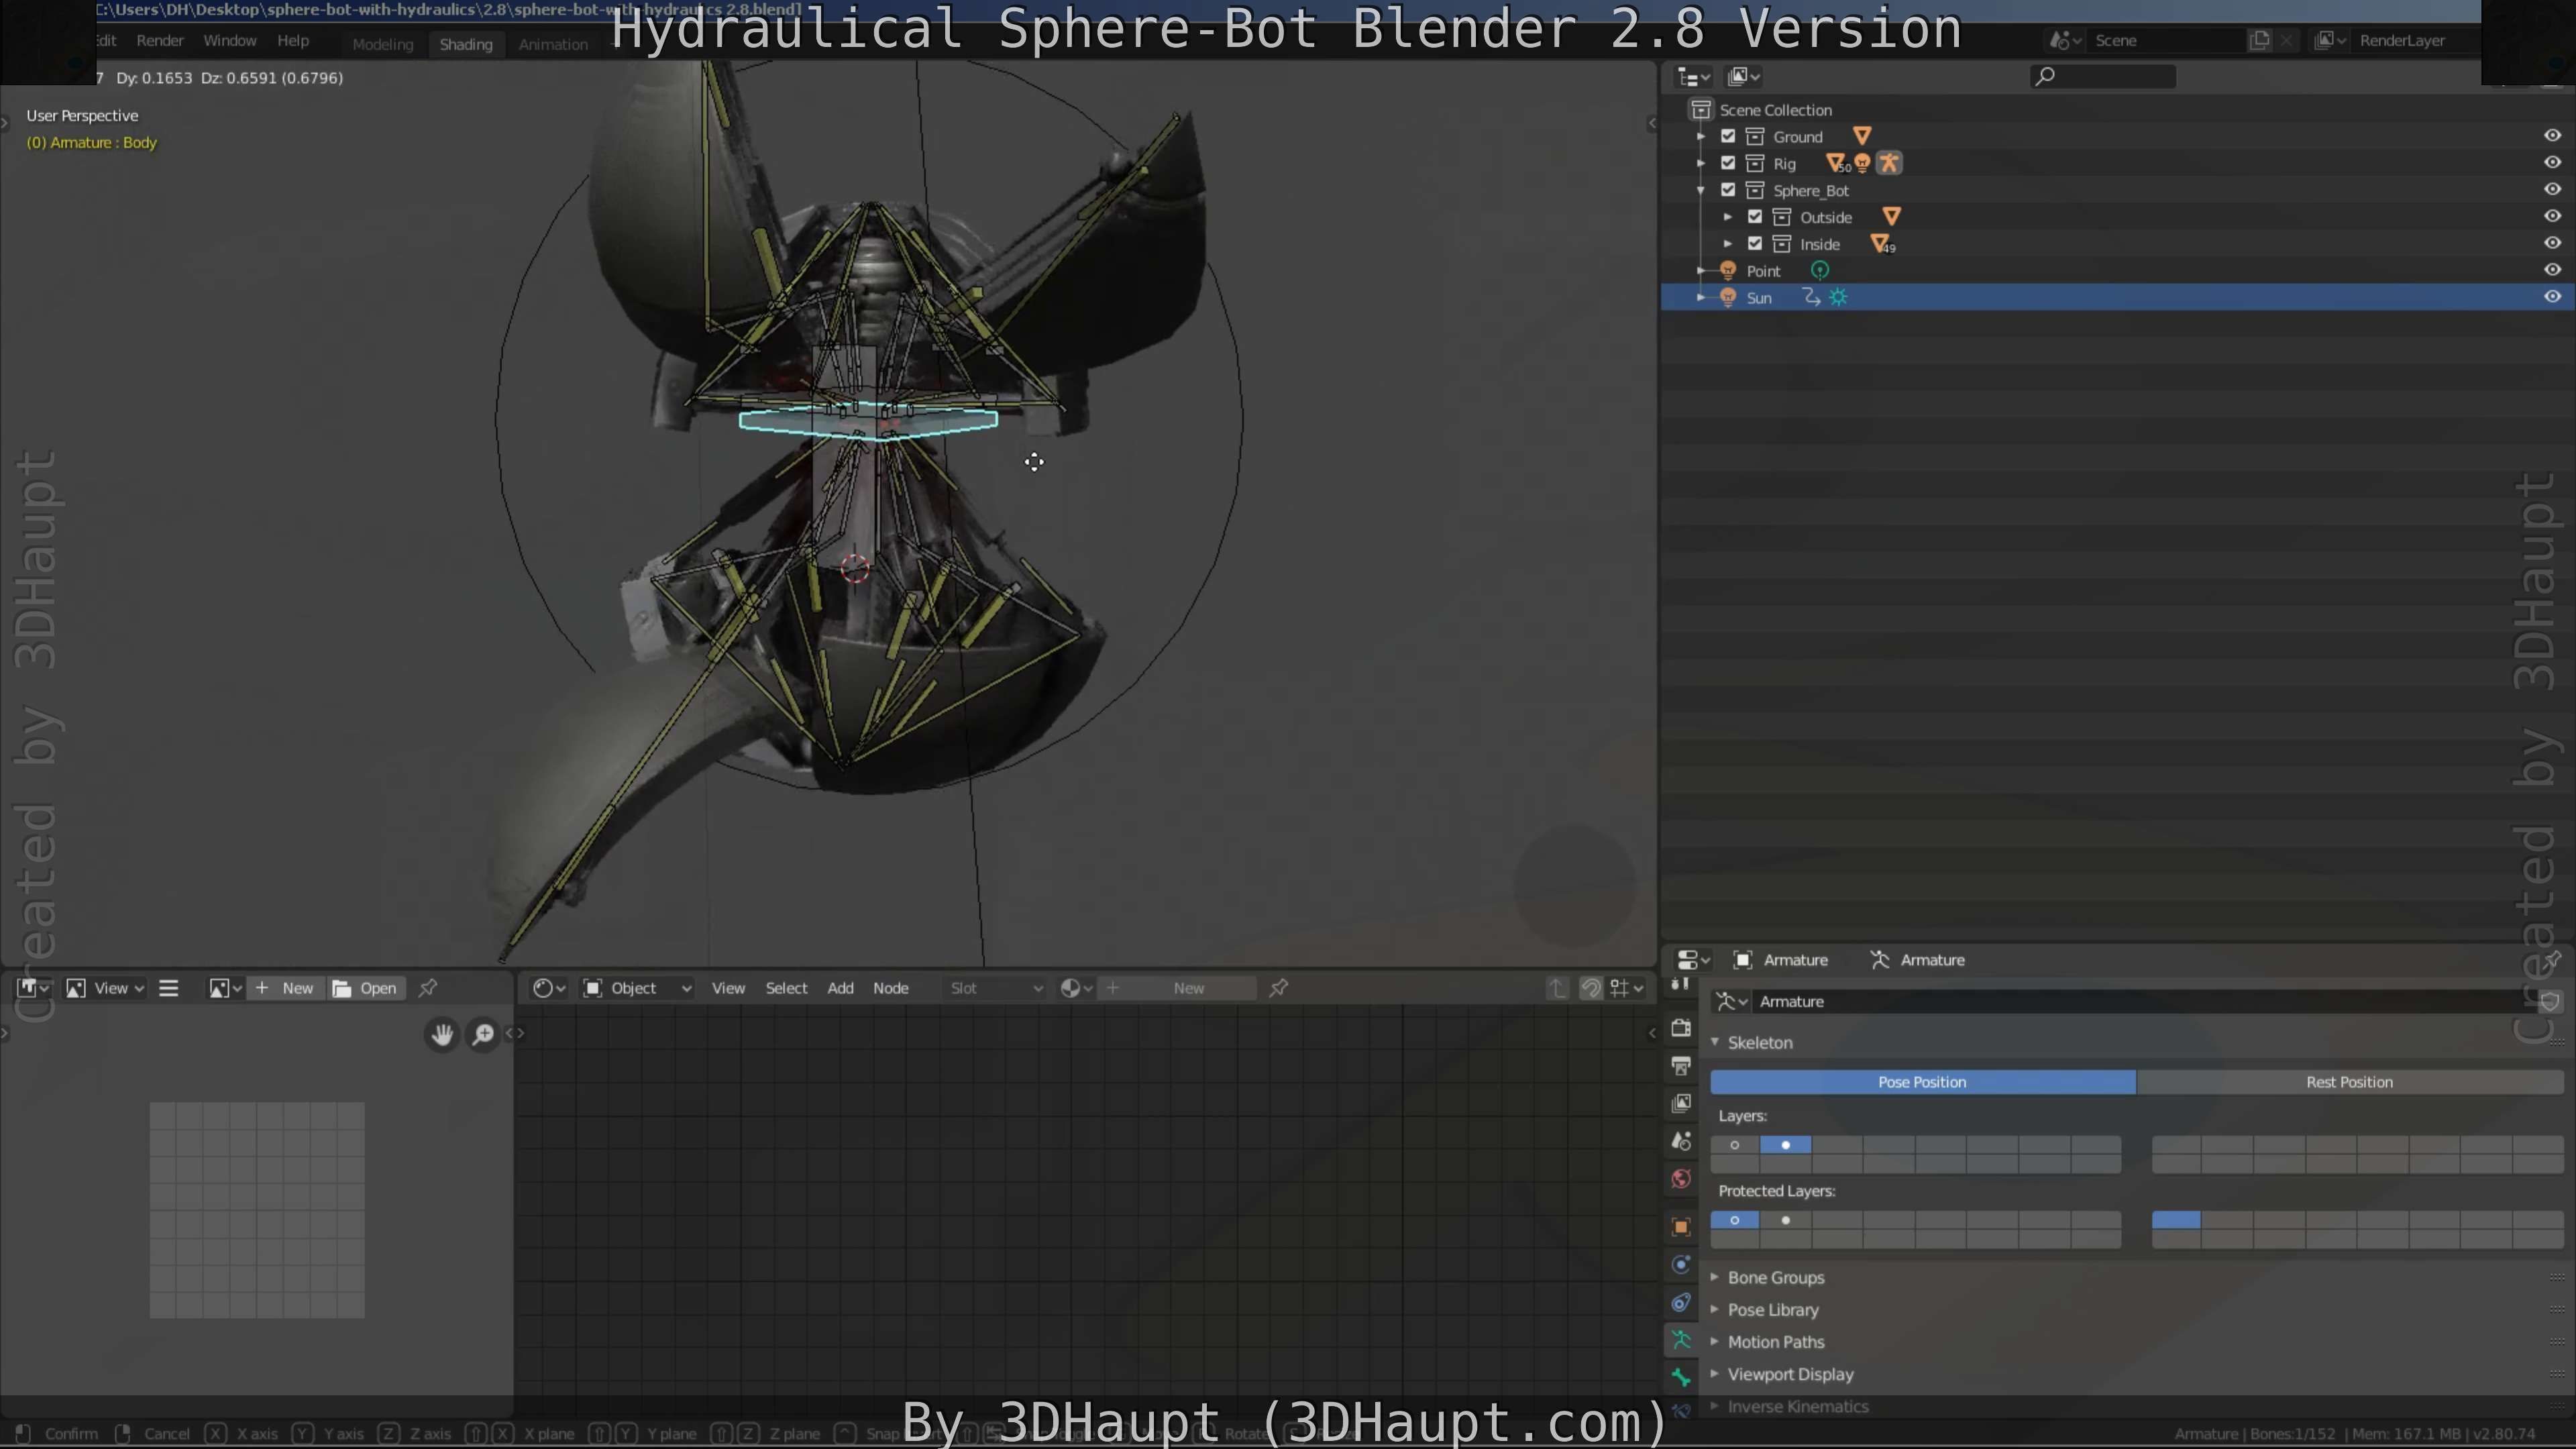Hide the Ground collection with eye icon
2576x1449 pixels.
click(2552, 135)
